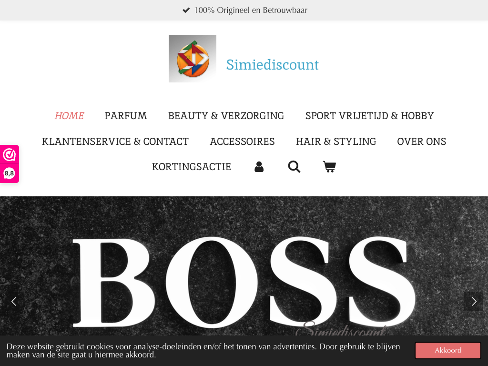Image resolution: width=488 pixels, height=366 pixels.
Task: Click the 8,8 rating score bubble
Action: click(10, 173)
